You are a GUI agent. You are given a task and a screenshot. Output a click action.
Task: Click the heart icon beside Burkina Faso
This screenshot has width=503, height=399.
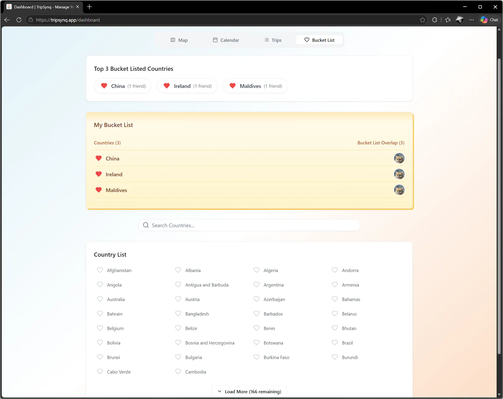[x=257, y=357]
